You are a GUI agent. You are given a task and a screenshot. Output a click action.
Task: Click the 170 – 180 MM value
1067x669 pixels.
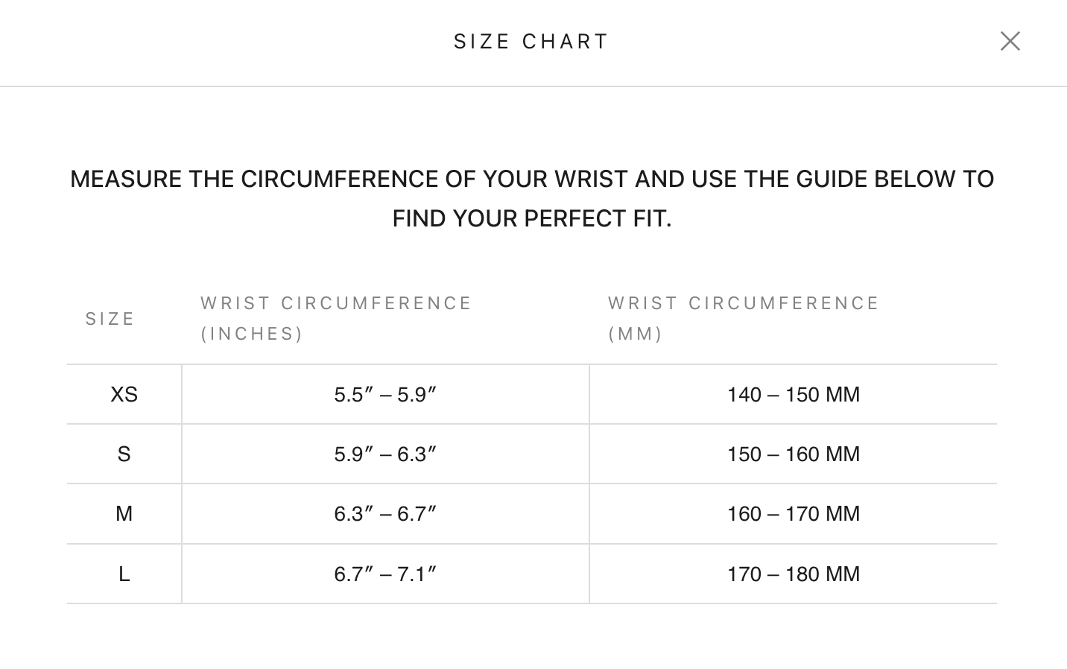[x=794, y=574]
